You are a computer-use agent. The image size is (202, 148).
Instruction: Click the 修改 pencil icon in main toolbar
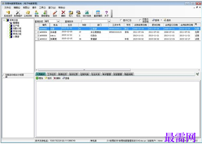[55, 14]
